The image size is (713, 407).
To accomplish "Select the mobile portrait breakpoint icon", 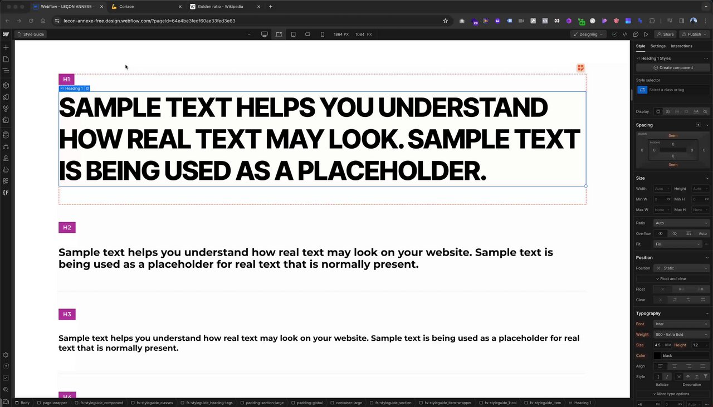I will [323, 34].
